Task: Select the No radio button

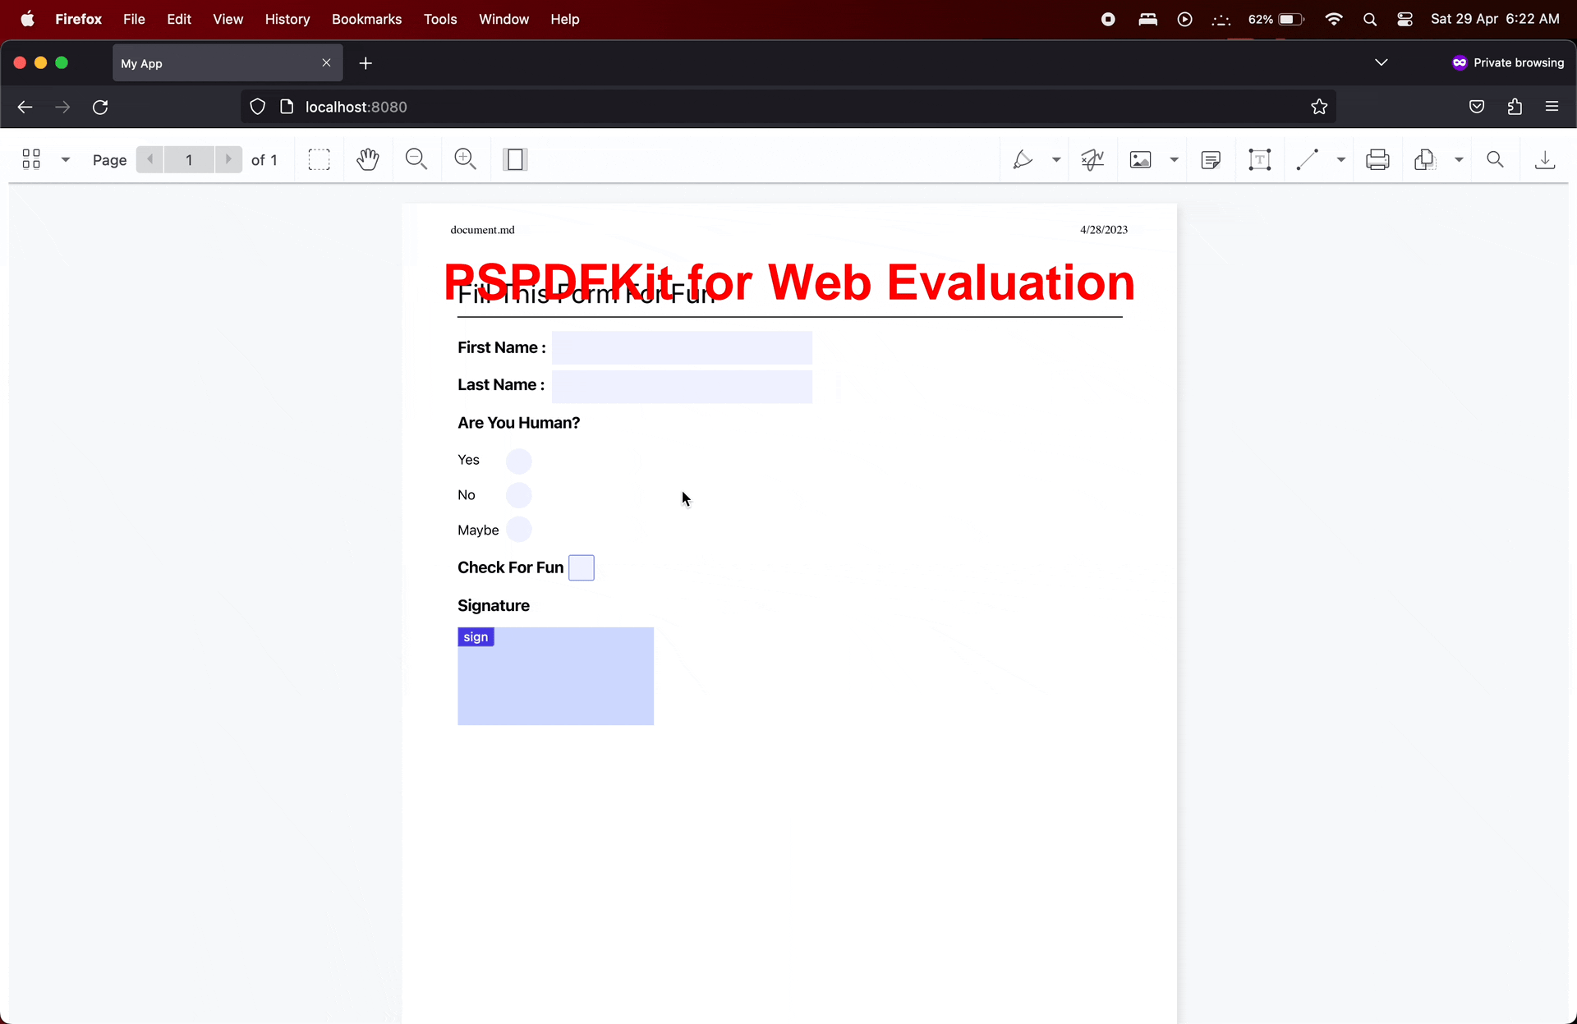Action: [518, 495]
